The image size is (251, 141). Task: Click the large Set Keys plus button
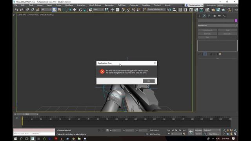(x=191, y=132)
